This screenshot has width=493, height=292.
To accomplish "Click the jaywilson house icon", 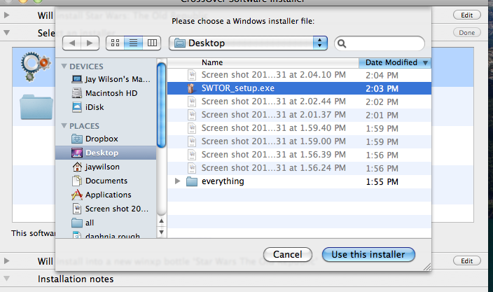I will click(x=77, y=167).
